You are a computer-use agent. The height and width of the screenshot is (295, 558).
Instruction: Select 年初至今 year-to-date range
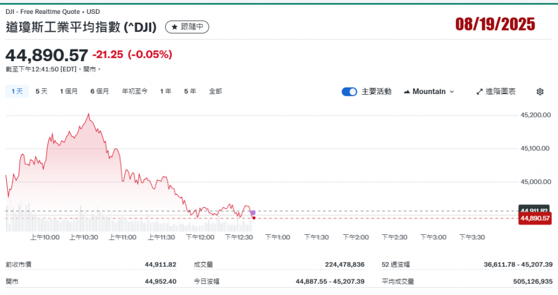[134, 91]
